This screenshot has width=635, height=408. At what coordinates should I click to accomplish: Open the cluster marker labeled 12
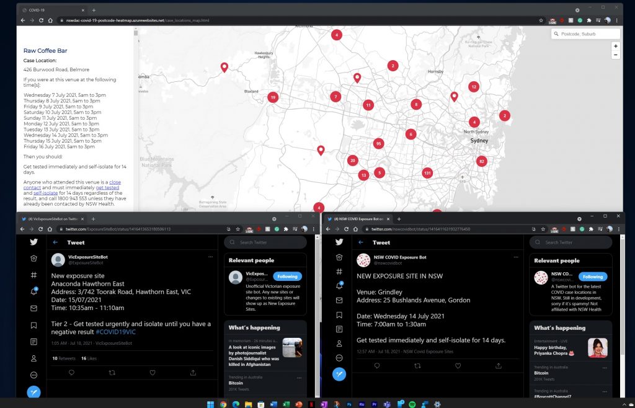point(474,87)
